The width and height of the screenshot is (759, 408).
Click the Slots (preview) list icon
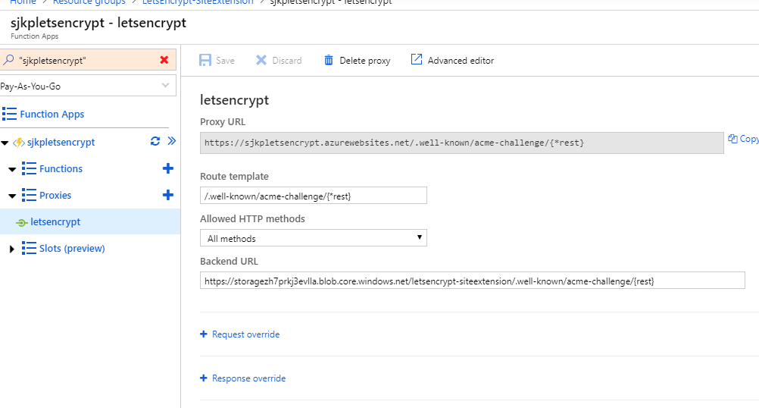[x=29, y=248]
